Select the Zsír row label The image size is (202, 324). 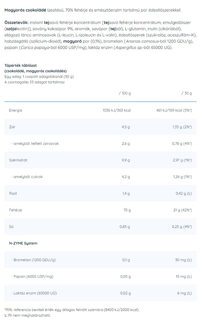12,127
